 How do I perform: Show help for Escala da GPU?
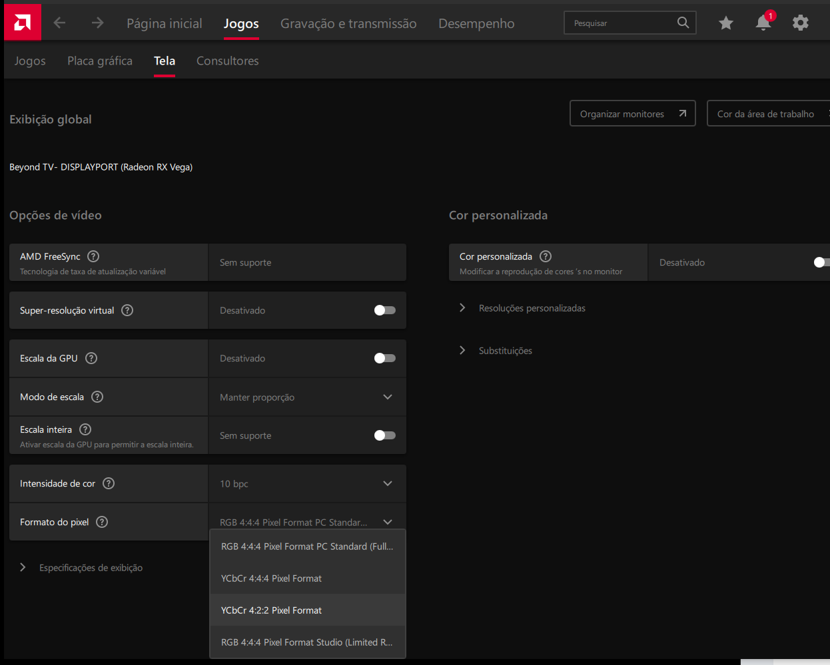(x=91, y=358)
